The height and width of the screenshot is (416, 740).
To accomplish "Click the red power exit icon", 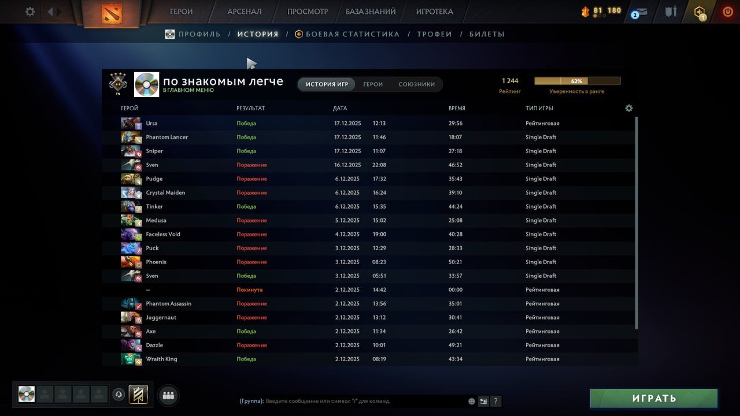I will [727, 11].
